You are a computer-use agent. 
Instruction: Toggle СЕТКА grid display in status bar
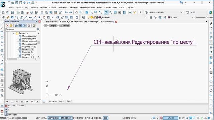click(44, 118)
